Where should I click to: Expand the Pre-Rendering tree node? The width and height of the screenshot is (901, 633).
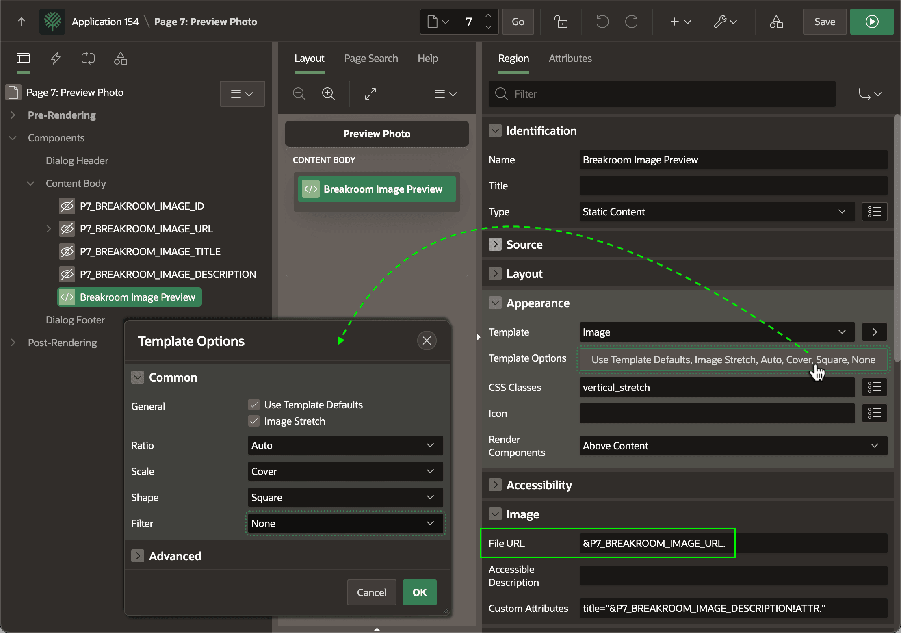[13, 115]
